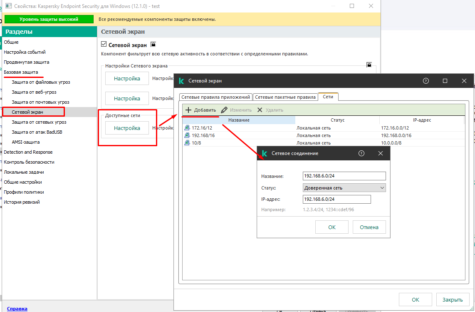This screenshot has height=312, width=475.
Task: Select Защита от веб-угроз in sidebar
Action: tap(34, 92)
